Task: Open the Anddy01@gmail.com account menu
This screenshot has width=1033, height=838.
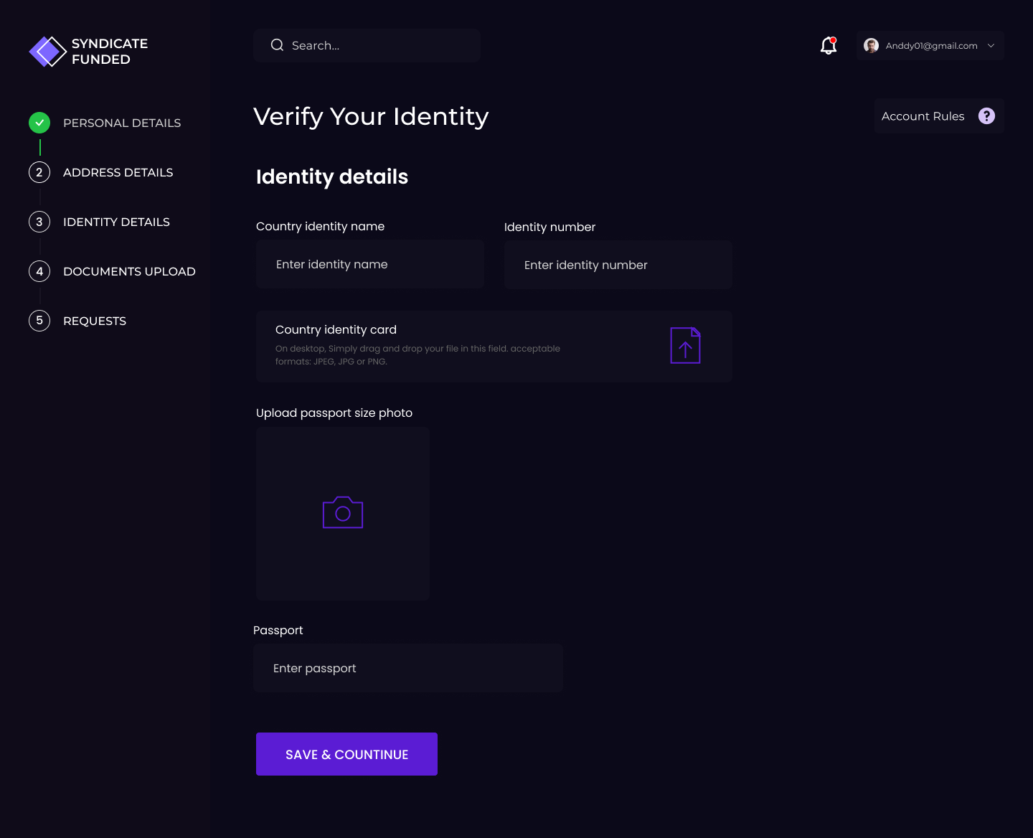Action: (x=931, y=46)
